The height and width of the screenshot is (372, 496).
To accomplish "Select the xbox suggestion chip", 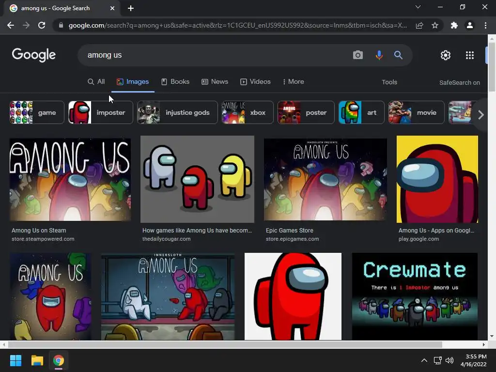I will [x=248, y=112].
